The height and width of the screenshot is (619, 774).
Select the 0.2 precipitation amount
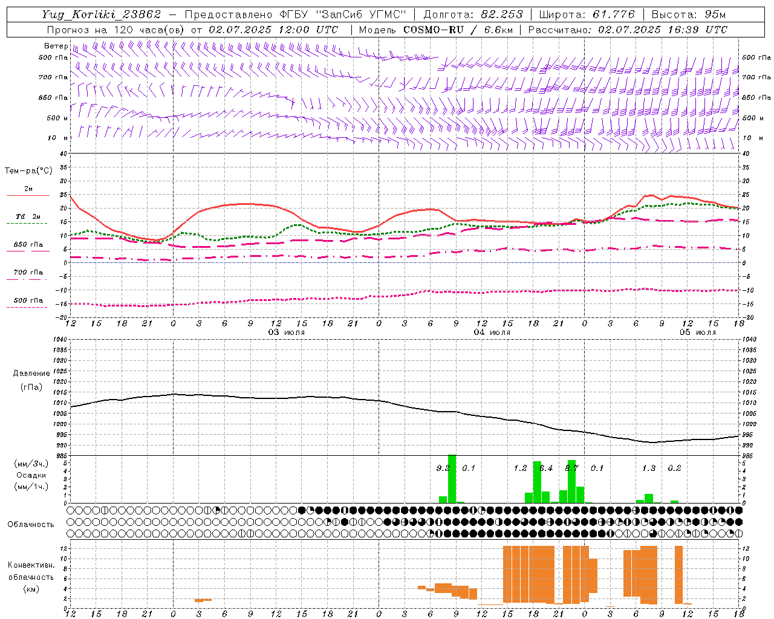(x=674, y=468)
